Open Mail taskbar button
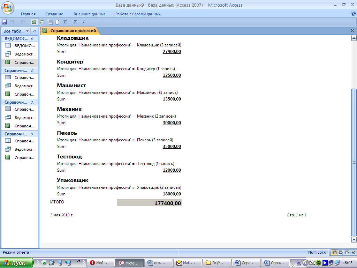Screen dimensions: 357x268 tap(188, 263)
